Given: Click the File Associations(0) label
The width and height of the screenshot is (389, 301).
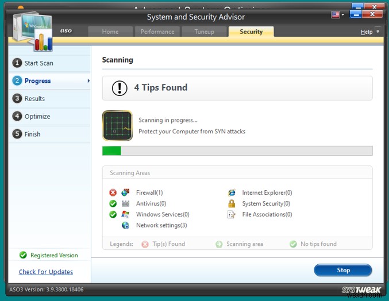Looking at the screenshot, I should pyautogui.click(x=267, y=214).
